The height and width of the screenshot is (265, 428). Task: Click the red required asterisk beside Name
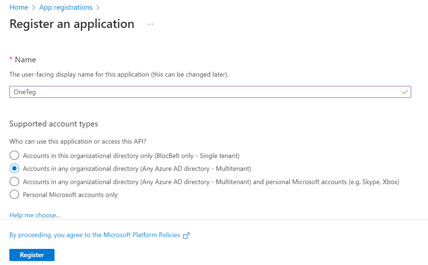click(11, 59)
